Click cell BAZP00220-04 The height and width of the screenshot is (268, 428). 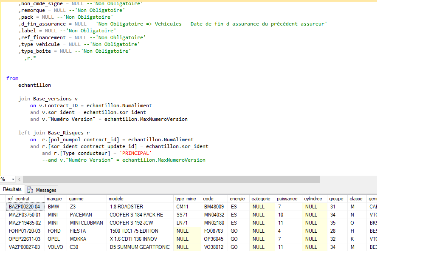[x=25, y=207]
